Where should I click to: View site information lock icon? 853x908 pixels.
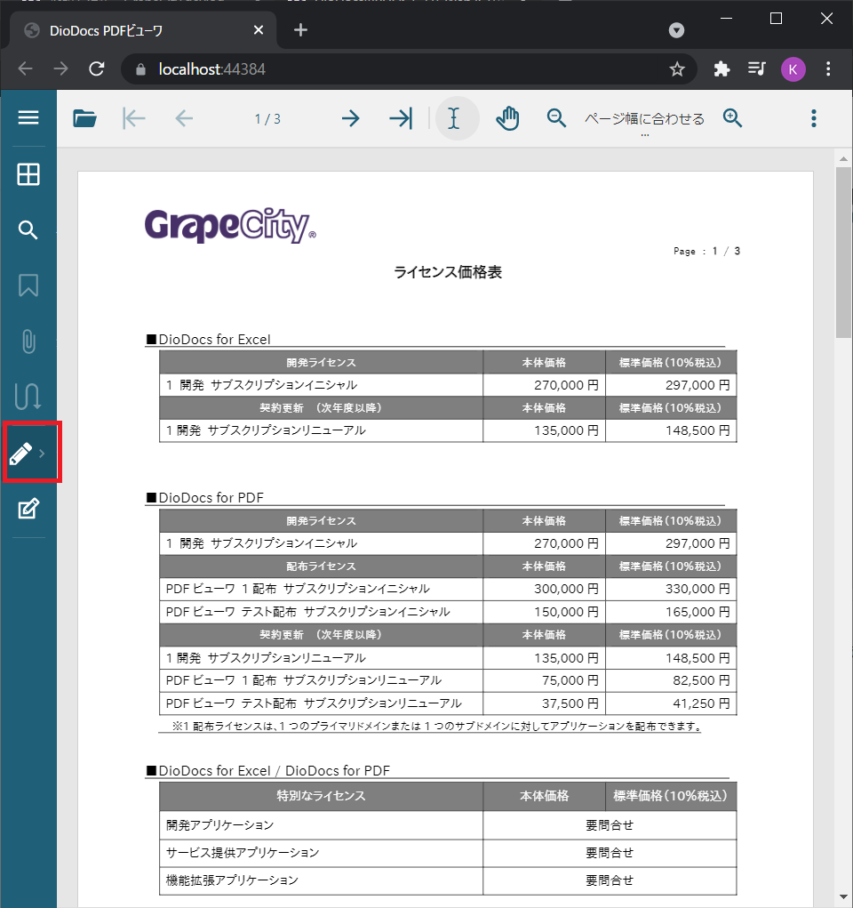click(x=140, y=69)
